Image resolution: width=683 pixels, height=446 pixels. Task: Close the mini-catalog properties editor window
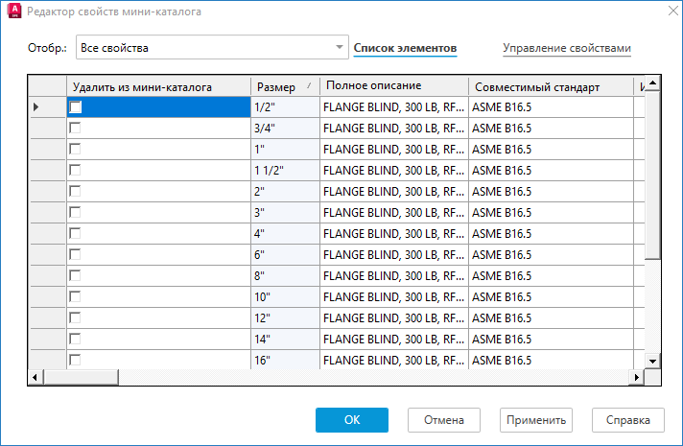coord(669,12)
